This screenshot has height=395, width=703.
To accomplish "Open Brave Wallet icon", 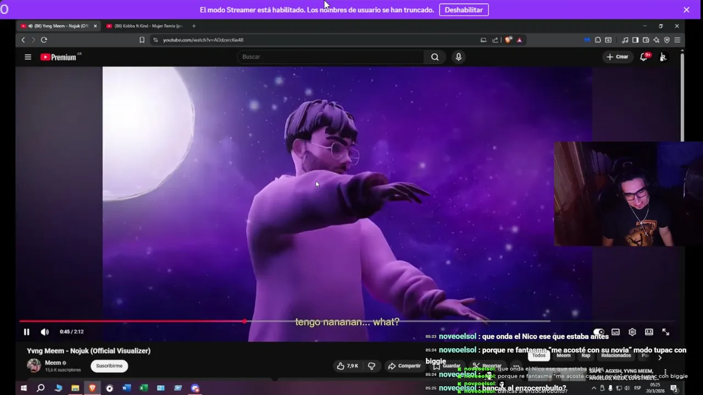I will [x=646, y=40].
